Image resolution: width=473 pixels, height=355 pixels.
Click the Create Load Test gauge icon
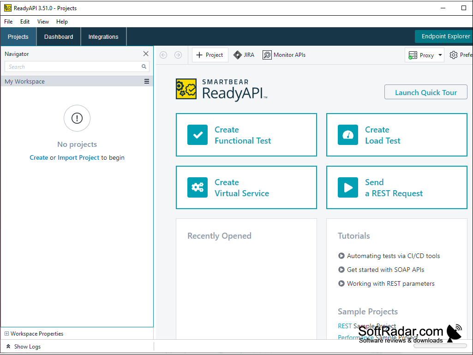pos(348,135)
